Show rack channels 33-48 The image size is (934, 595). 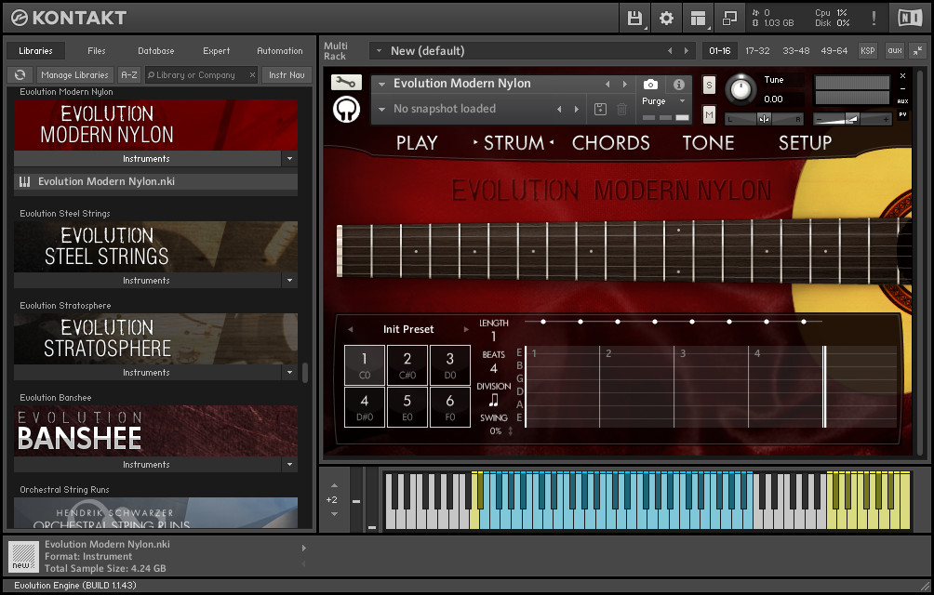point(795,50)
